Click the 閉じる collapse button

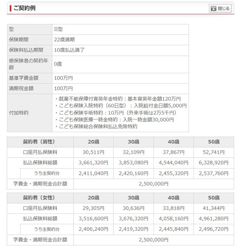(x=220, y=8)
